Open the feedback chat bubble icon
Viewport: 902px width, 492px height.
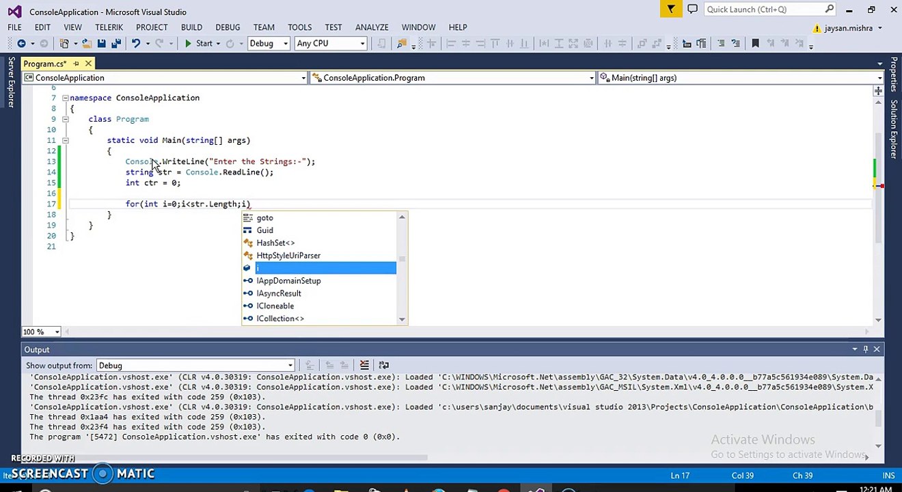tap(692, 10)
